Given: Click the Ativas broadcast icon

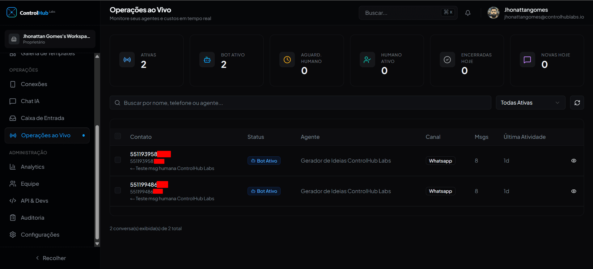Looking at the screenshot, I should tap(127, 60).
